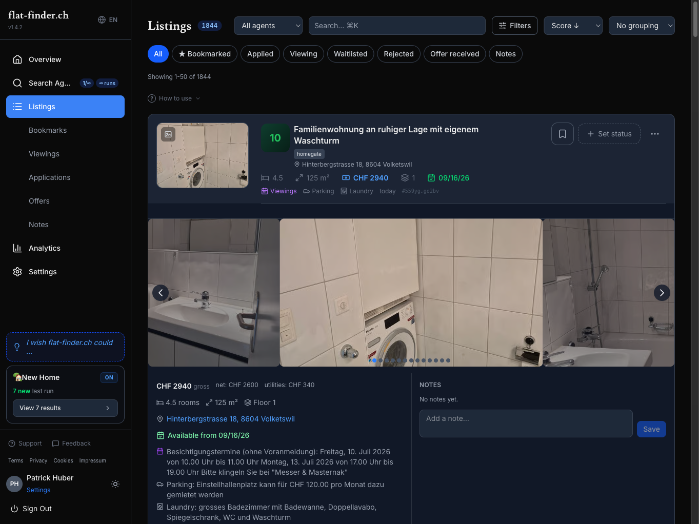Viewport: 699px width, 524px height.
Task: Click the CHF 2940 price in header
Action: pyautogui.click(x=365, y=178)
